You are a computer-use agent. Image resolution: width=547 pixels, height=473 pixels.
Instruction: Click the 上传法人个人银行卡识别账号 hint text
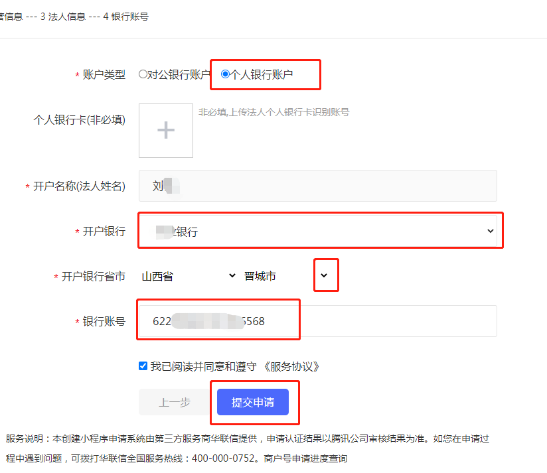tap(273, 112)
